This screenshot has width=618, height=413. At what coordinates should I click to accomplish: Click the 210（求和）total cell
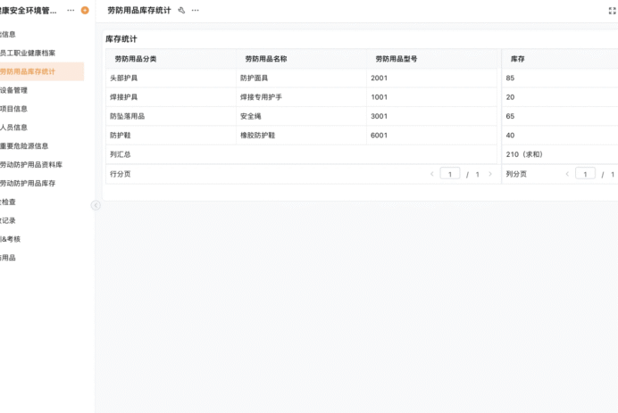click(x=560, y=154)
